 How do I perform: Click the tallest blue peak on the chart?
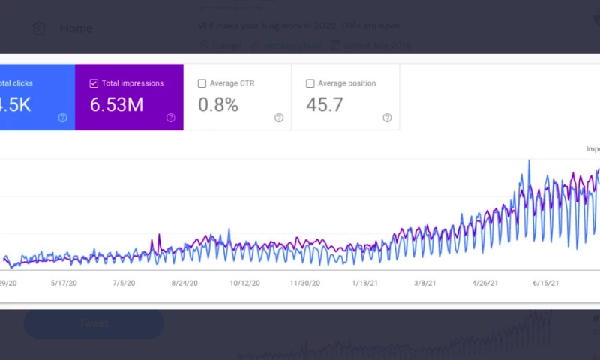click(529, 161)
